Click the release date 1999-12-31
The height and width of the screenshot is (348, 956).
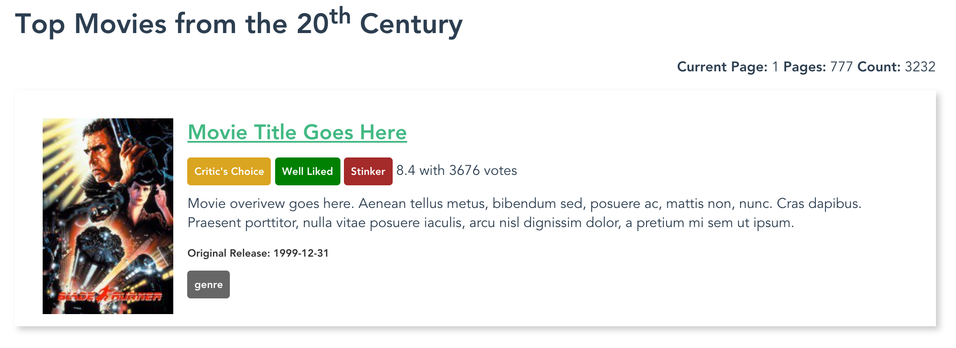click(301, 253)
